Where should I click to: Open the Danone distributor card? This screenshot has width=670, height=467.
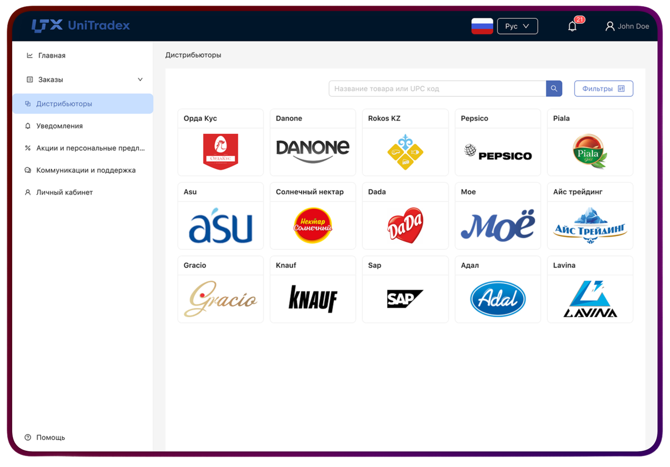[x=313, y=143]
